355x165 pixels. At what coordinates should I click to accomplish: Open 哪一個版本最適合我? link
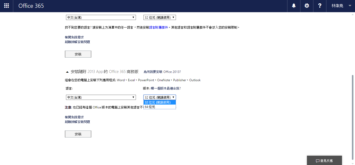point(166,88)
